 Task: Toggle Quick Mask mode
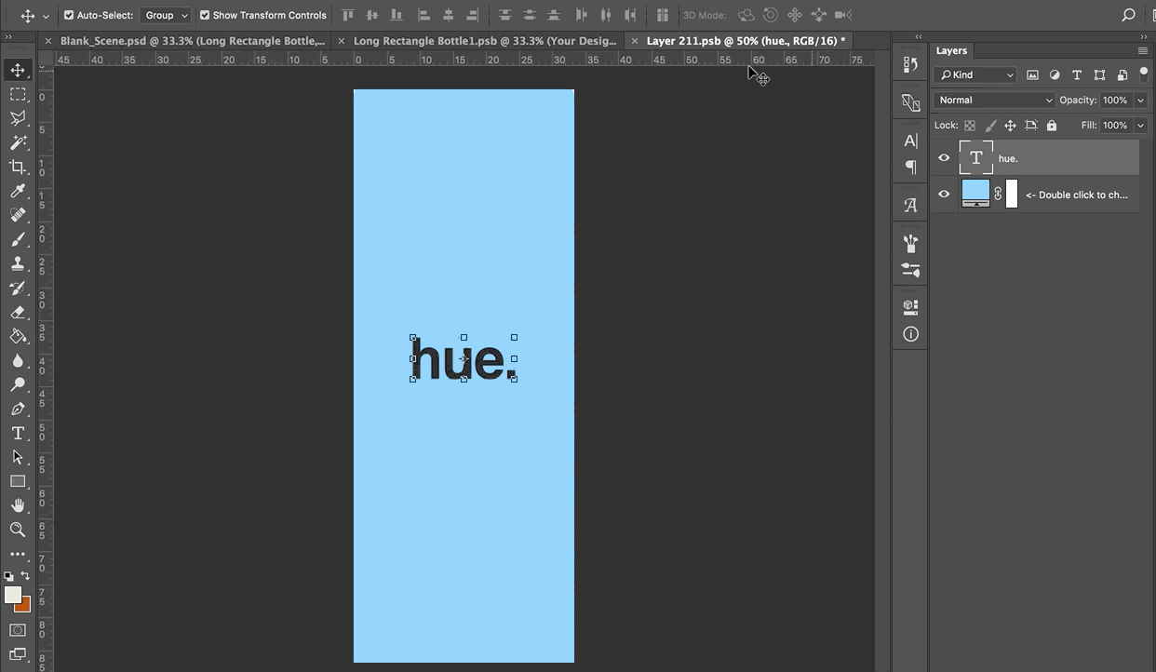[18, 630]
